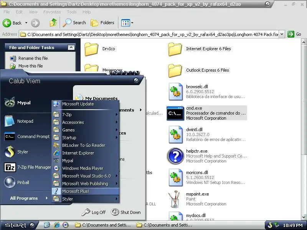Image resolution: width=307 pixels, height=230 pixels.
Task: Select the helpctr.exe help icon
Action: (x=176, y=156)
